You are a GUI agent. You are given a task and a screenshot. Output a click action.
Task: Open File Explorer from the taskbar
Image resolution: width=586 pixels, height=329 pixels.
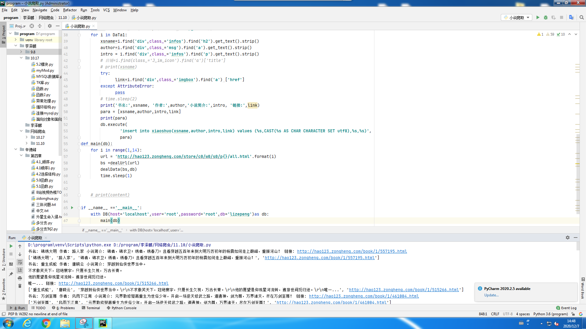[x=65, y=323]
